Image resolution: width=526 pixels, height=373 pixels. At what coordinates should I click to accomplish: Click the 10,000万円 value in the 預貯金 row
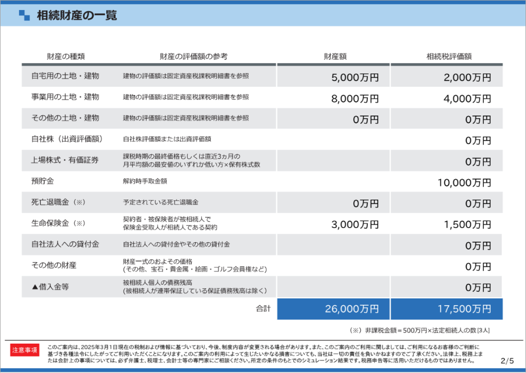464,182
